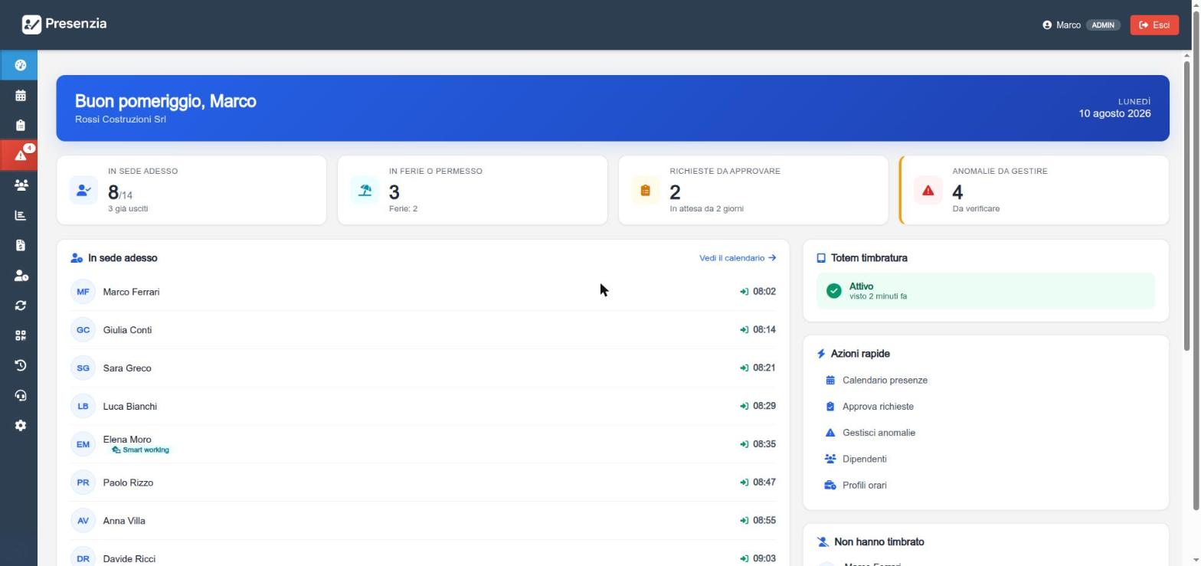The height and width of the screenshot is (566, 1201).
Task: Open the dashboard gauge icon in sidebar
Action: click(x=20, y=65)
